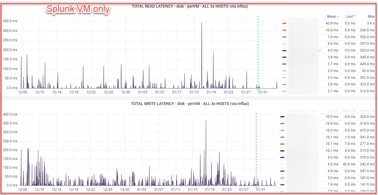Screen dimensions: 378x195
Task: Click the 10.4 ms mean value
Action: pos(332,124)
